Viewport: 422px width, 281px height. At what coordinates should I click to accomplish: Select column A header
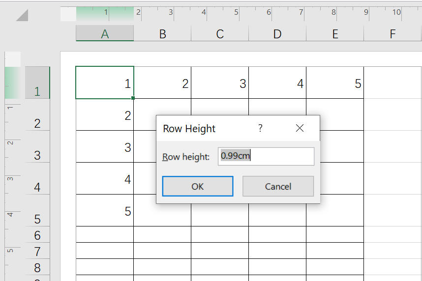[x=105, y=34]
